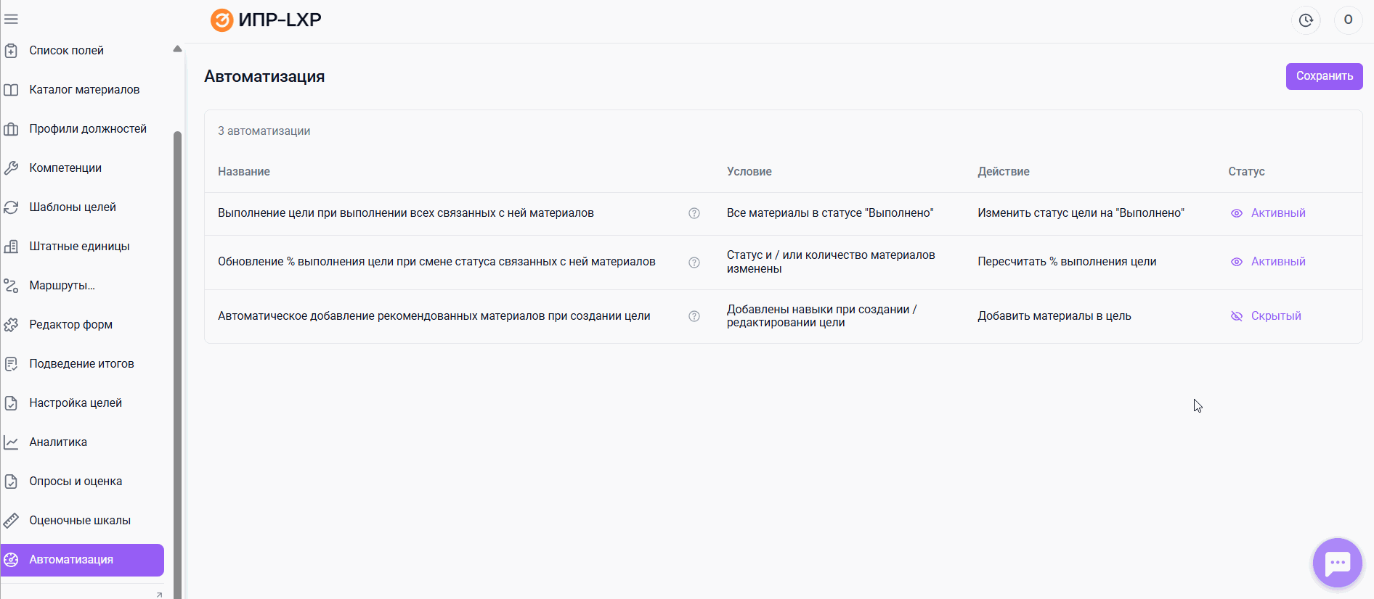Image resolution: width=1374 pixels, height=599 pixels.
Task: Show help for the auto-add materials automation
Action: click(694, 316)
